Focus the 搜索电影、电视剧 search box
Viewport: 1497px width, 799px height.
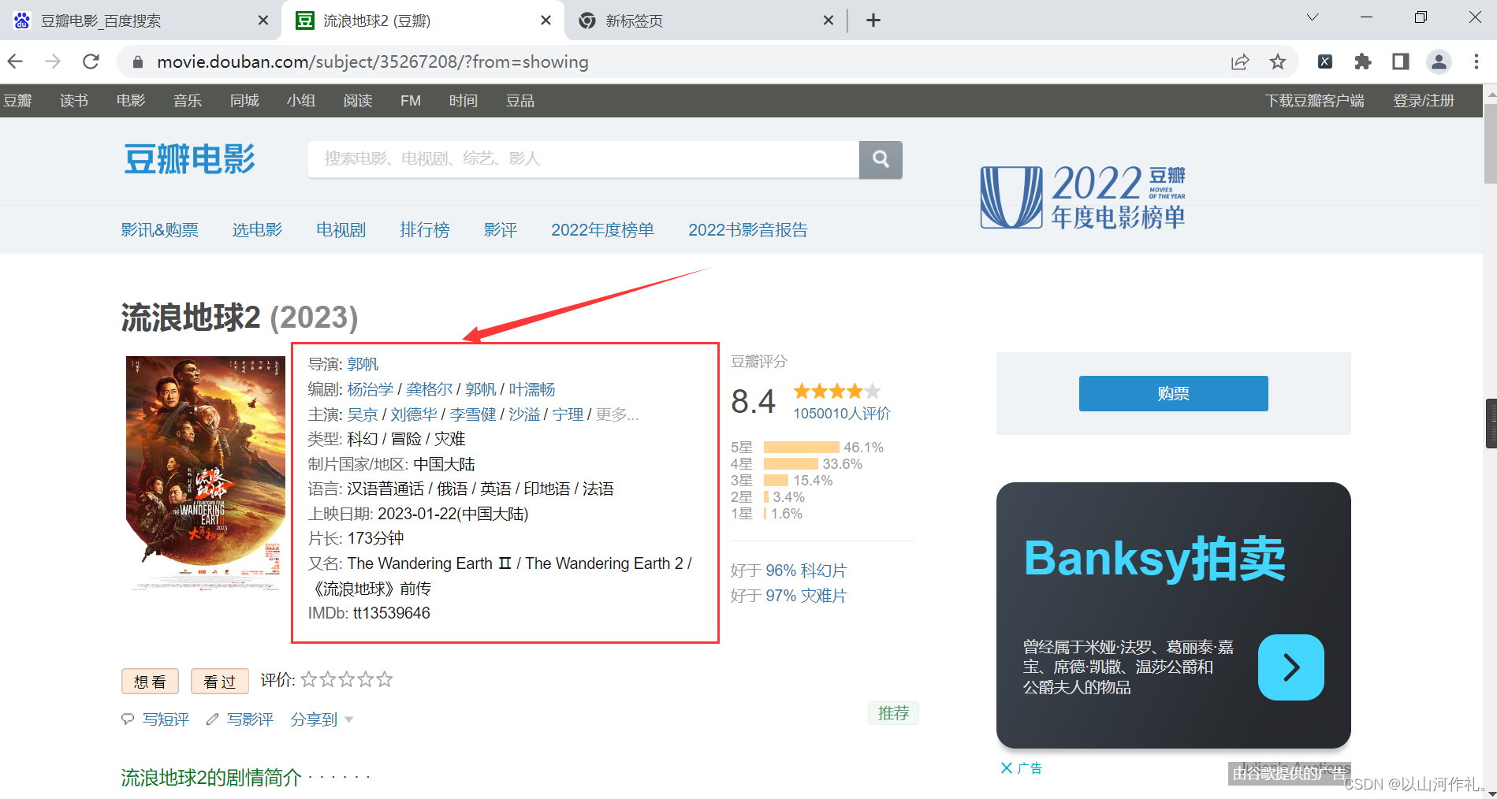[x=583, y=160]
